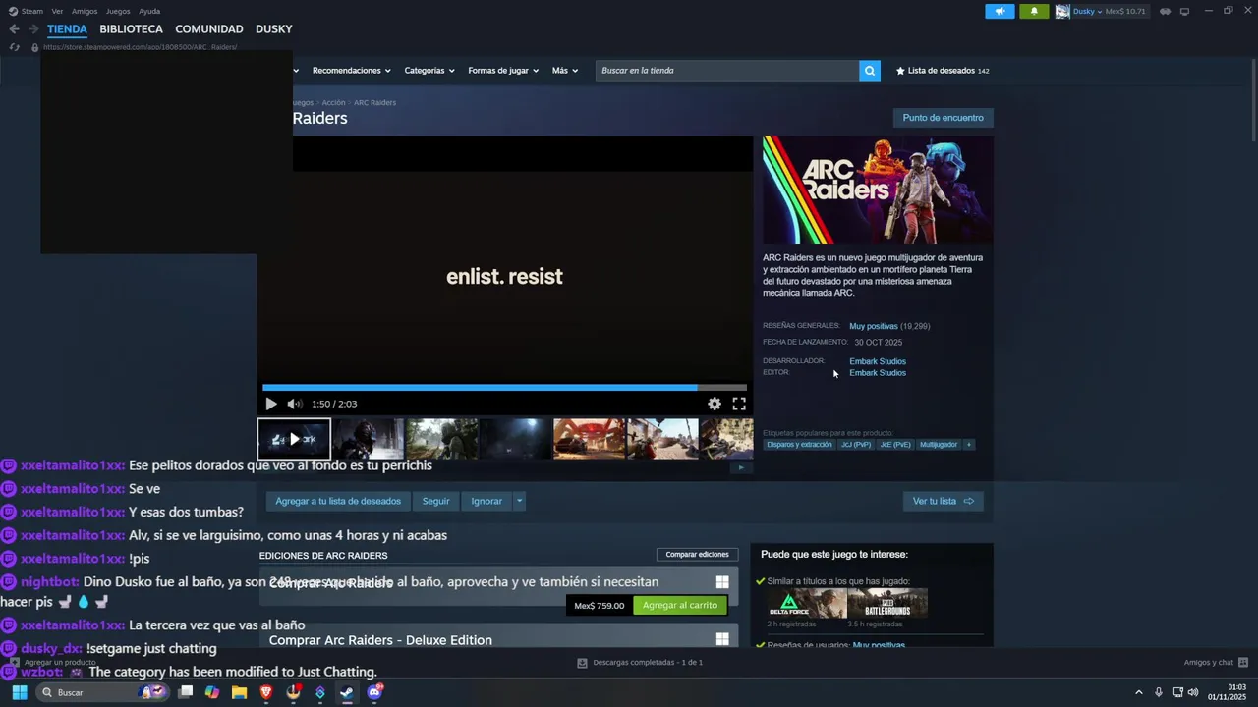Go forward in Steam navigation
This screenshot has width=1258, height=707.
33,29
